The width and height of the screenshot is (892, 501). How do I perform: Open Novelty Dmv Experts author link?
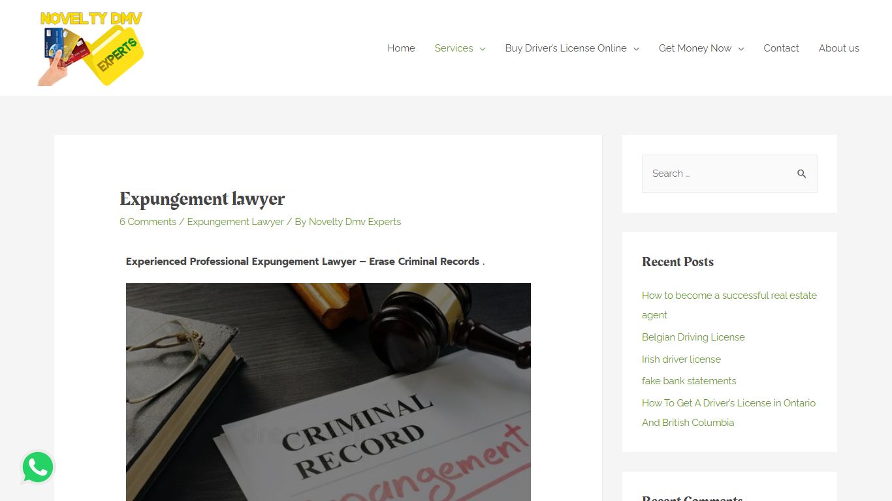click(355, 222)
